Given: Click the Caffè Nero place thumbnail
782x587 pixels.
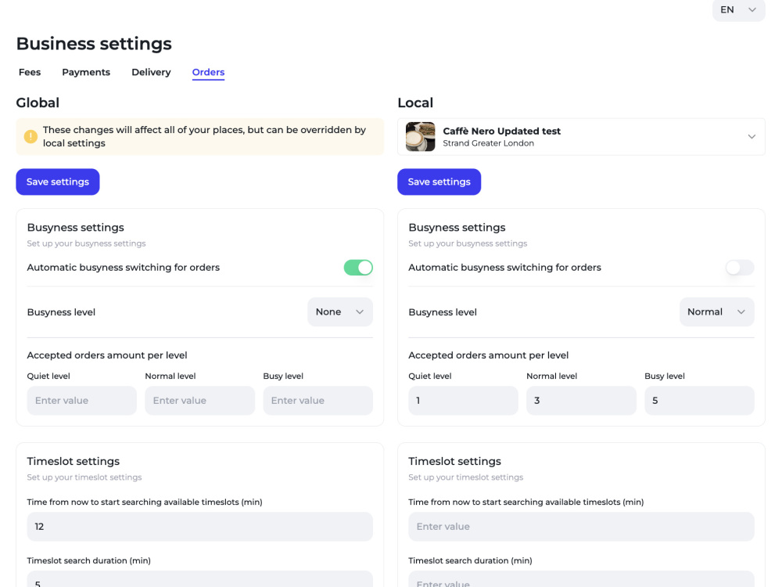Looking at the screenshot, I should pos(420,136).
